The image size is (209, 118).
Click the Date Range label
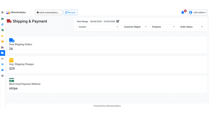pos(82,22)
